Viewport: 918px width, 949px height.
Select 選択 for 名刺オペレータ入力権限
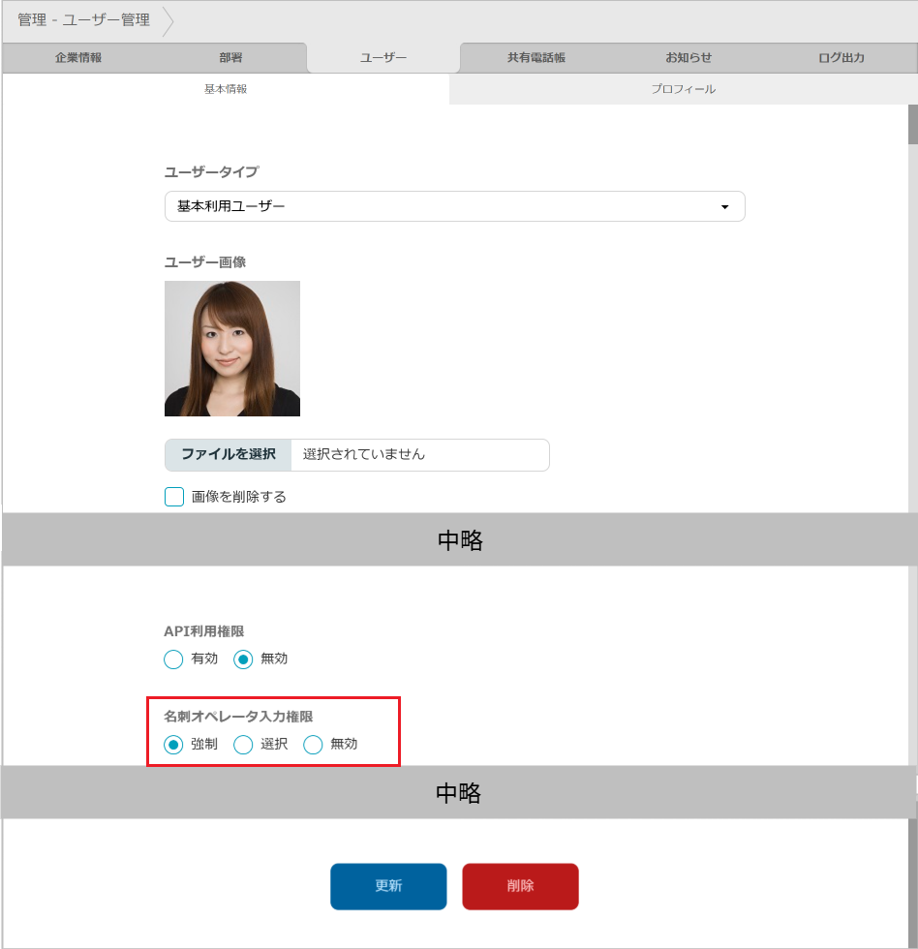[x=243, y=745]
